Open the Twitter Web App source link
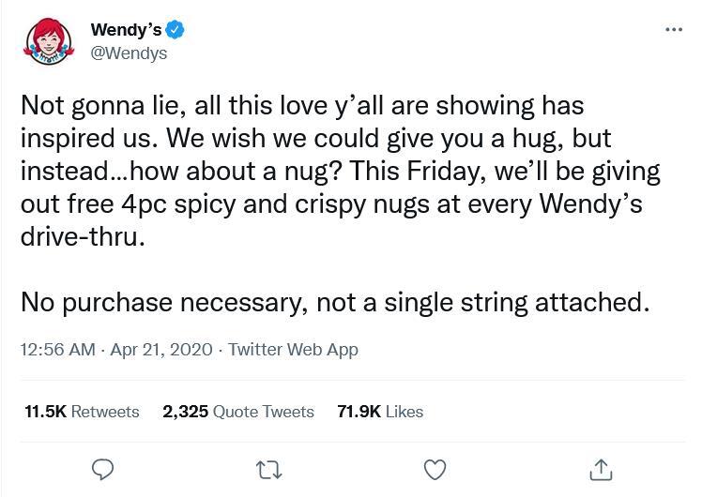 point(293,350)
